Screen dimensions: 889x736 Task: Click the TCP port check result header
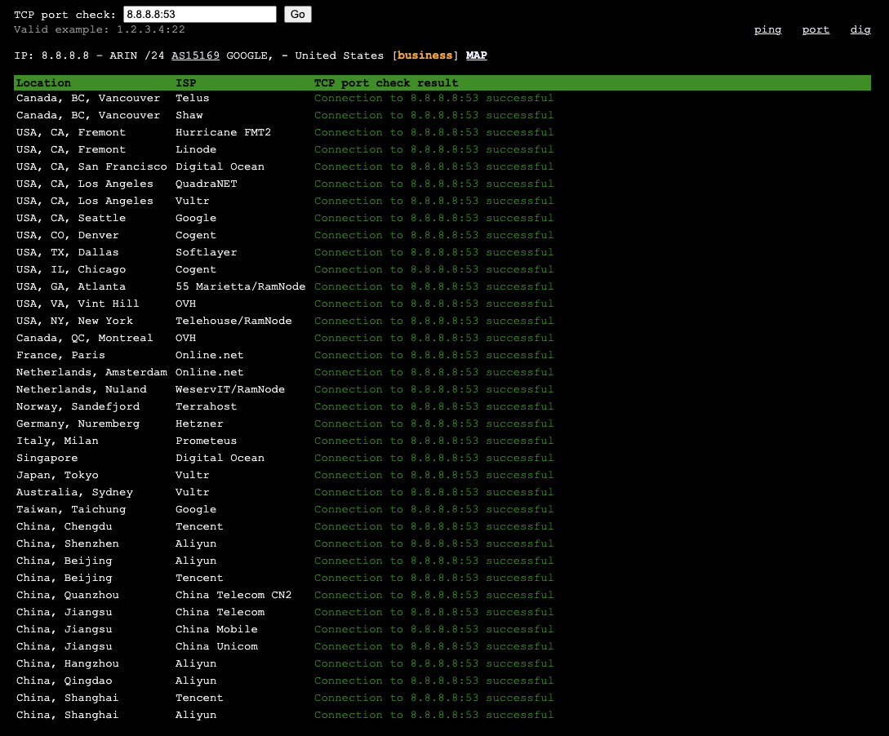[385, 82]
